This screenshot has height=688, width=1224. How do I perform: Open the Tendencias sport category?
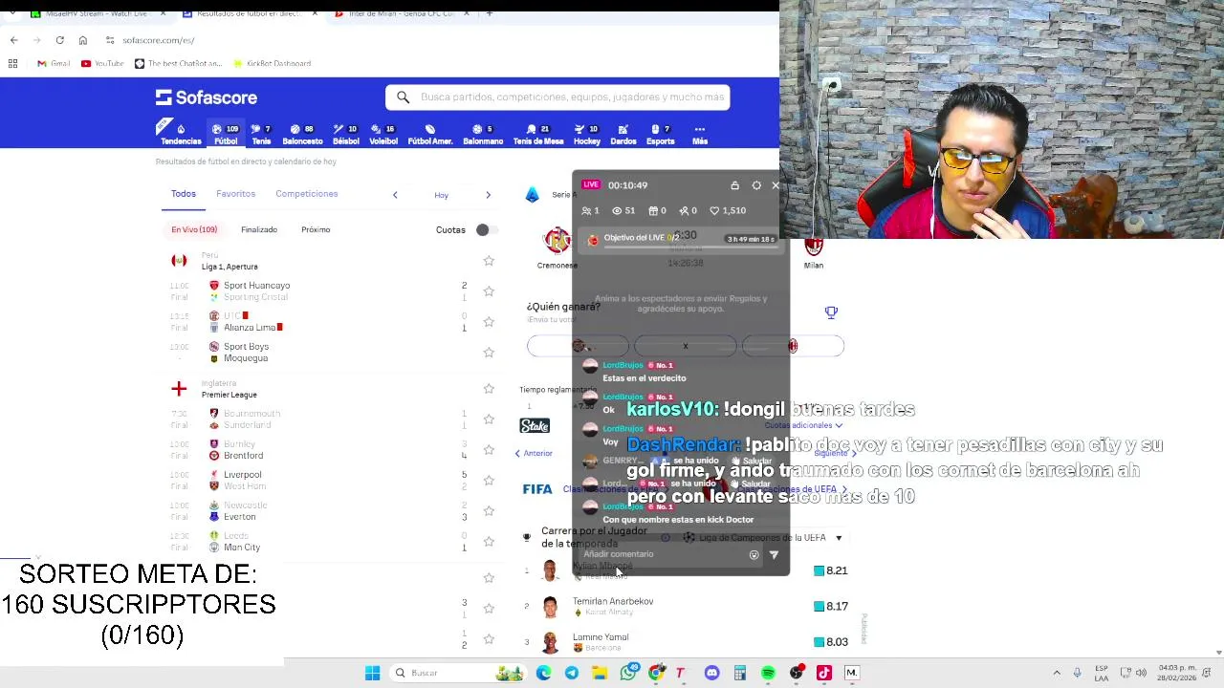point(180,134)
